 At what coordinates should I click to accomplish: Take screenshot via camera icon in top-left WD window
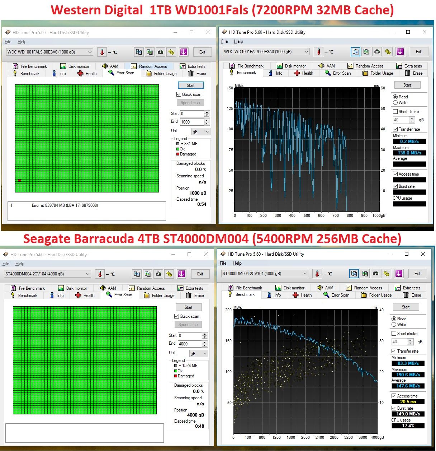pyautogui.click(x=161, y=52)
